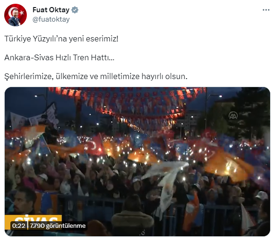
Task: Open the three-dot more options menu
Action: point(266,10)
